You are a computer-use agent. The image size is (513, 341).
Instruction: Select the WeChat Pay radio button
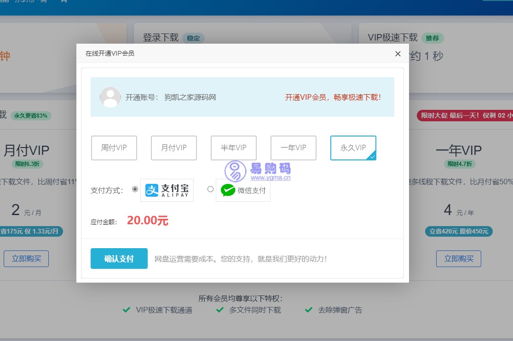(210, 189)
